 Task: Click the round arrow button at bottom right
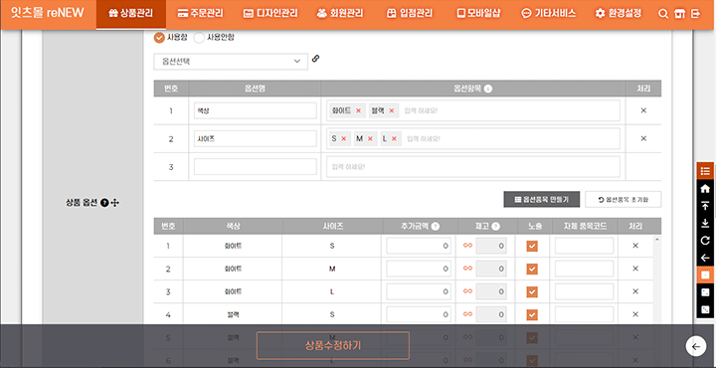pos(696,347)
